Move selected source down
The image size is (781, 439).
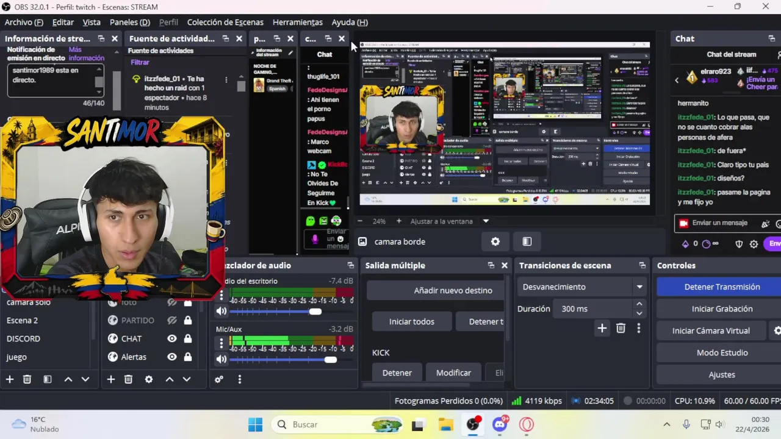pos(187,379)
